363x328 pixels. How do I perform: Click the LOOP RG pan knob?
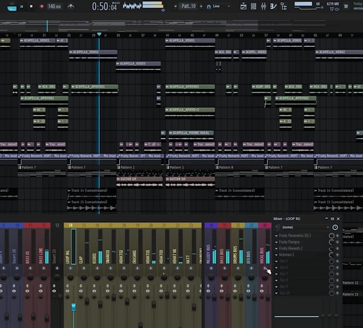tap(70, 277)
